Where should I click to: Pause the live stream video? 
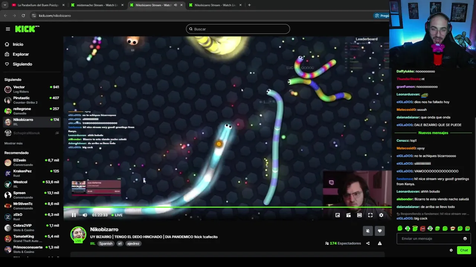(74, 215)
